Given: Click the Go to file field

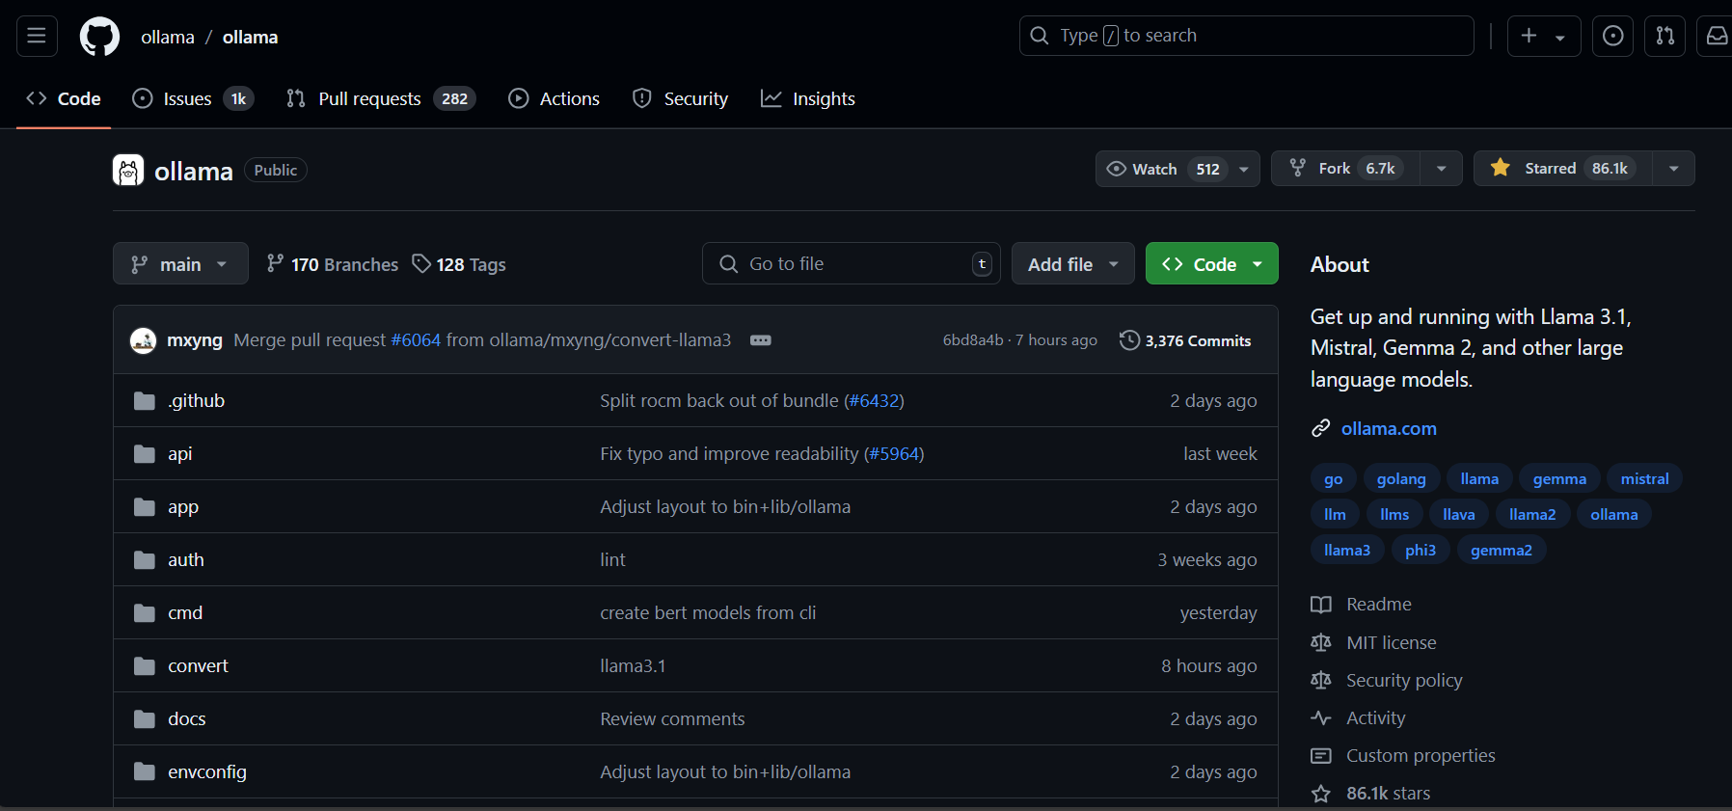Looking at the screenshot, I should [x=849, y=264].
